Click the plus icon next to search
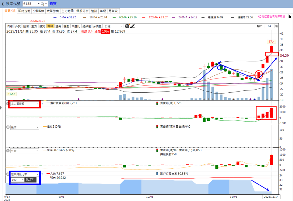Image resolution: width=293 pixels, height=201 pixels. tap(46, 4)
